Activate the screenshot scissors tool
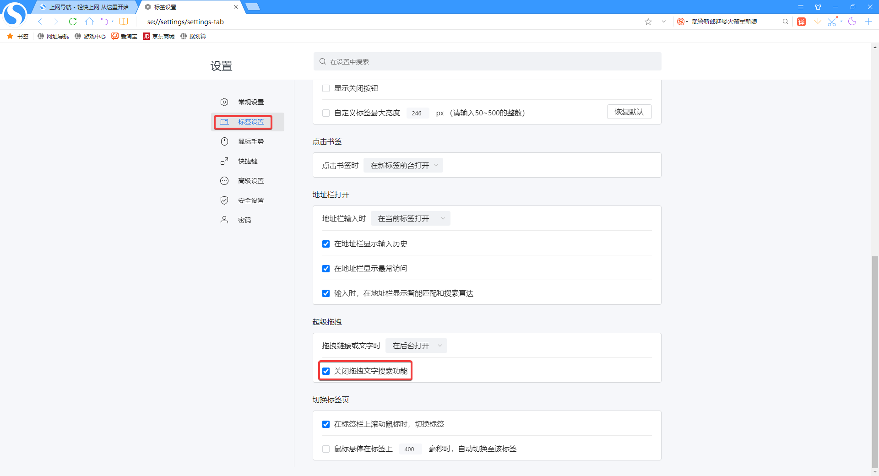 pyautogui.click(x=832, y=22)
